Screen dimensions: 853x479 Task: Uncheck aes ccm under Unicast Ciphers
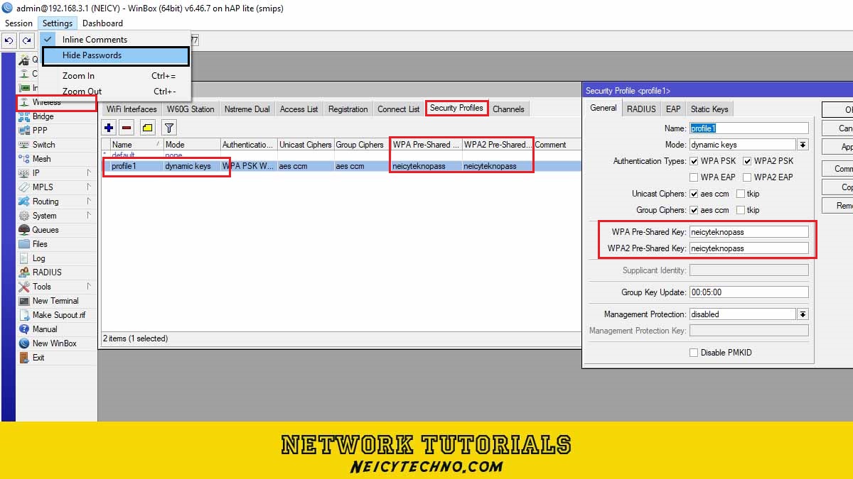coord(693,194)
